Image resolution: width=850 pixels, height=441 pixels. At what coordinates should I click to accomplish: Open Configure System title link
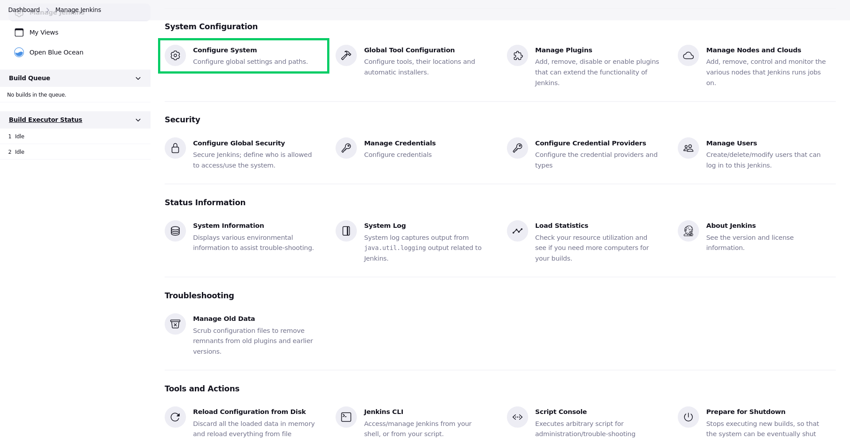(x=225, y=50)
